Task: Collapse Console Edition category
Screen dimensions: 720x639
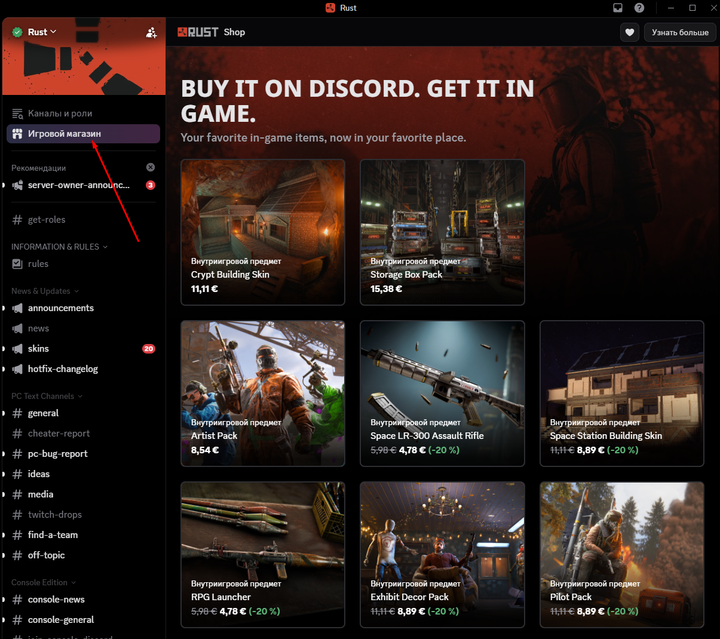Action: coord(44,582)
